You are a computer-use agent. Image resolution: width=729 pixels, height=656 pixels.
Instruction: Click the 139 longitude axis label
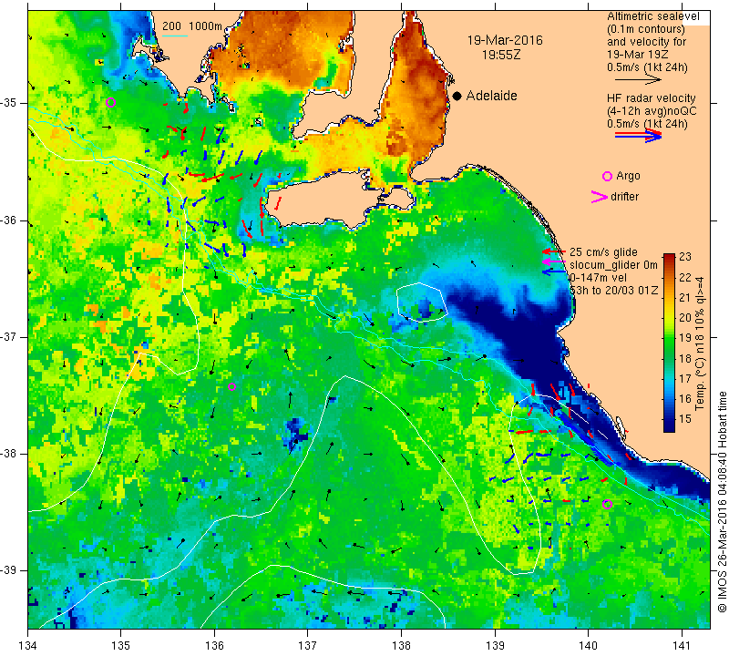tap(495, 646)
